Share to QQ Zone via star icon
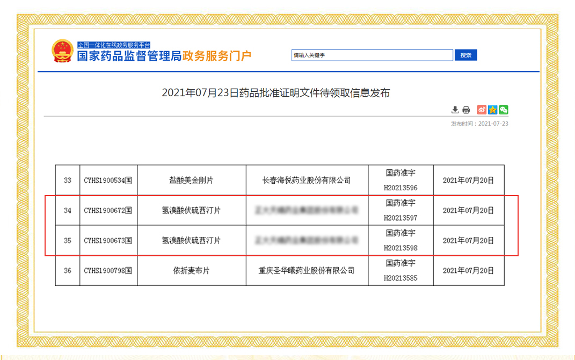This screenshot has height=360, width=575. [x=492, y=110]
